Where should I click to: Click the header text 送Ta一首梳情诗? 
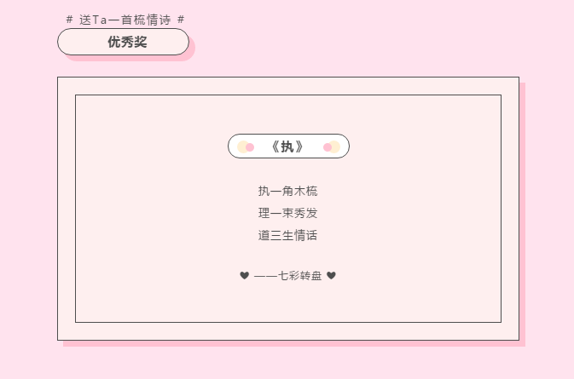coord(125,20)
